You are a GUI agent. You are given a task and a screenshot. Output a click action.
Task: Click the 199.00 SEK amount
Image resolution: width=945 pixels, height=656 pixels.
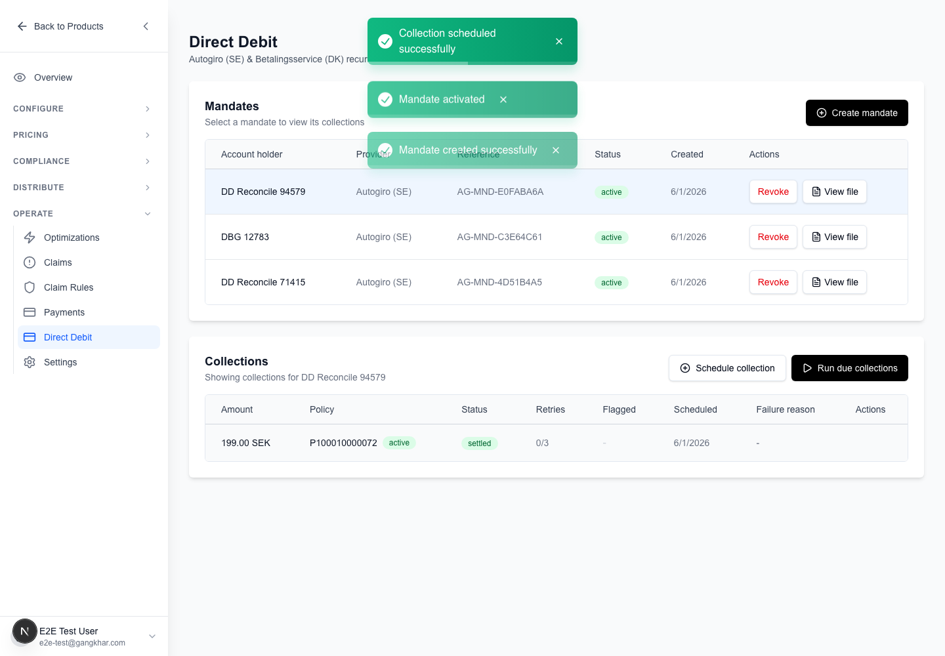click(245, 443)
